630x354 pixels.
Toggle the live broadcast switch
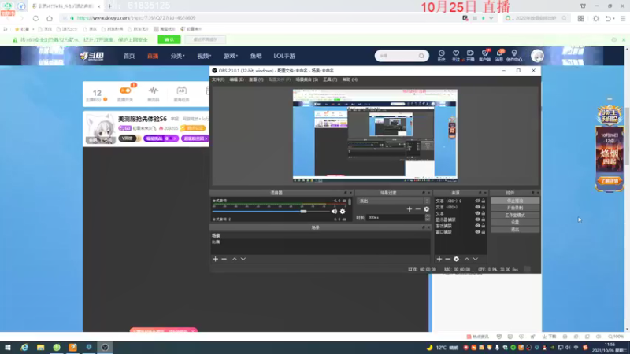[125, 90]
